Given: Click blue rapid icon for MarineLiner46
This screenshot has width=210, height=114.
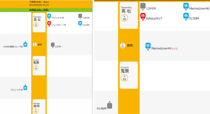Looking at the screenshot, I should [186, 7].
